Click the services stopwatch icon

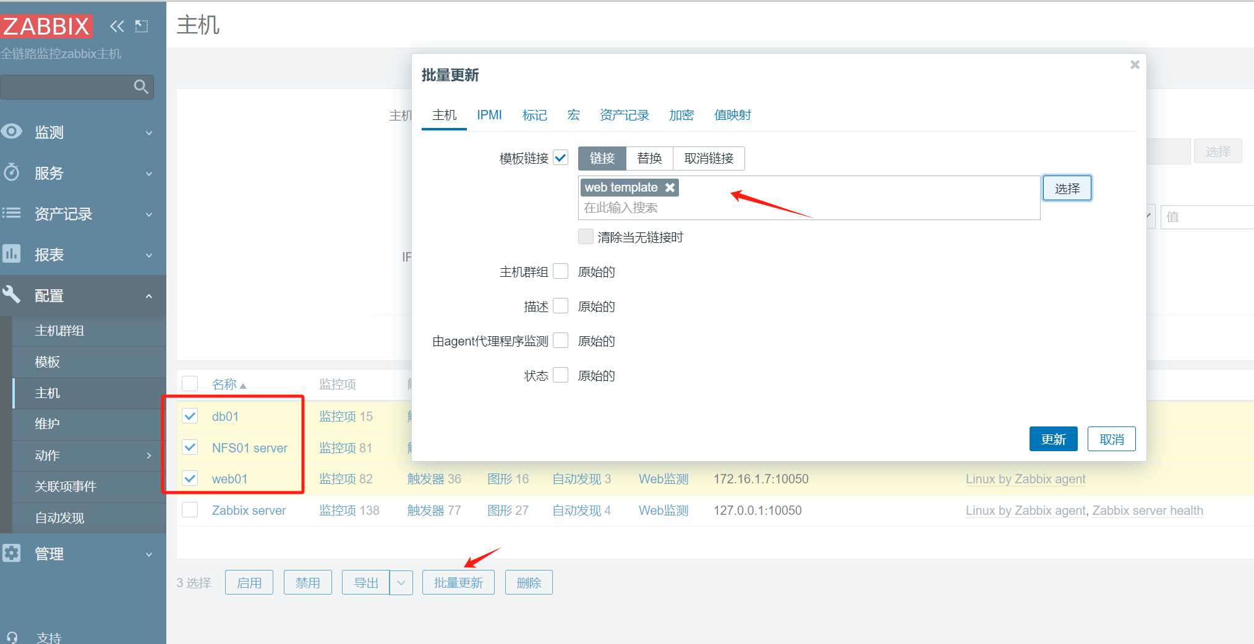click(x=12, y=172)
